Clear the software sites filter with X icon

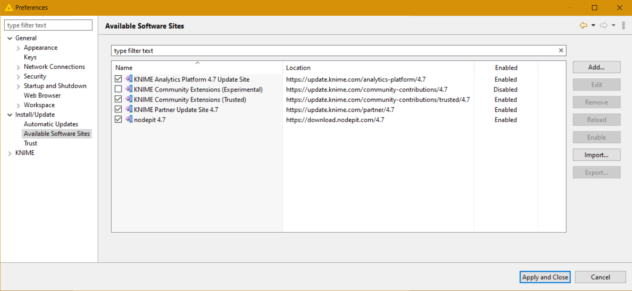pyautogui.click(x=561, y=51)
